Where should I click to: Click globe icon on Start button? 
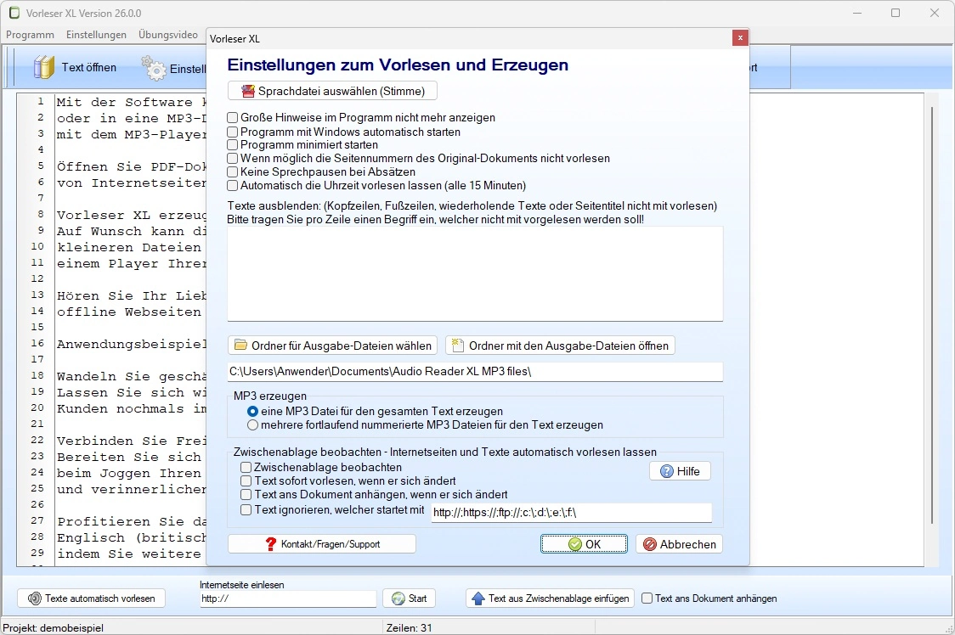[x=398, y=598]
